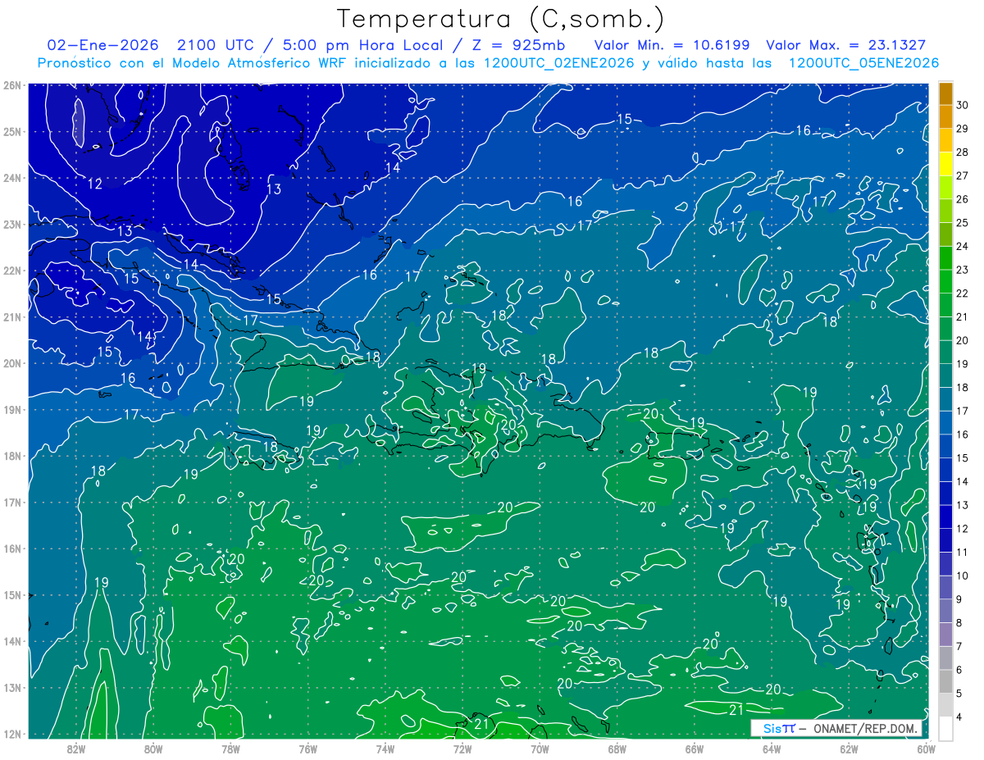Image resolution: width=984 pixels, height=760 pixels.
Task: Click latitude axis label "22N"
Action: click(11, 271)
